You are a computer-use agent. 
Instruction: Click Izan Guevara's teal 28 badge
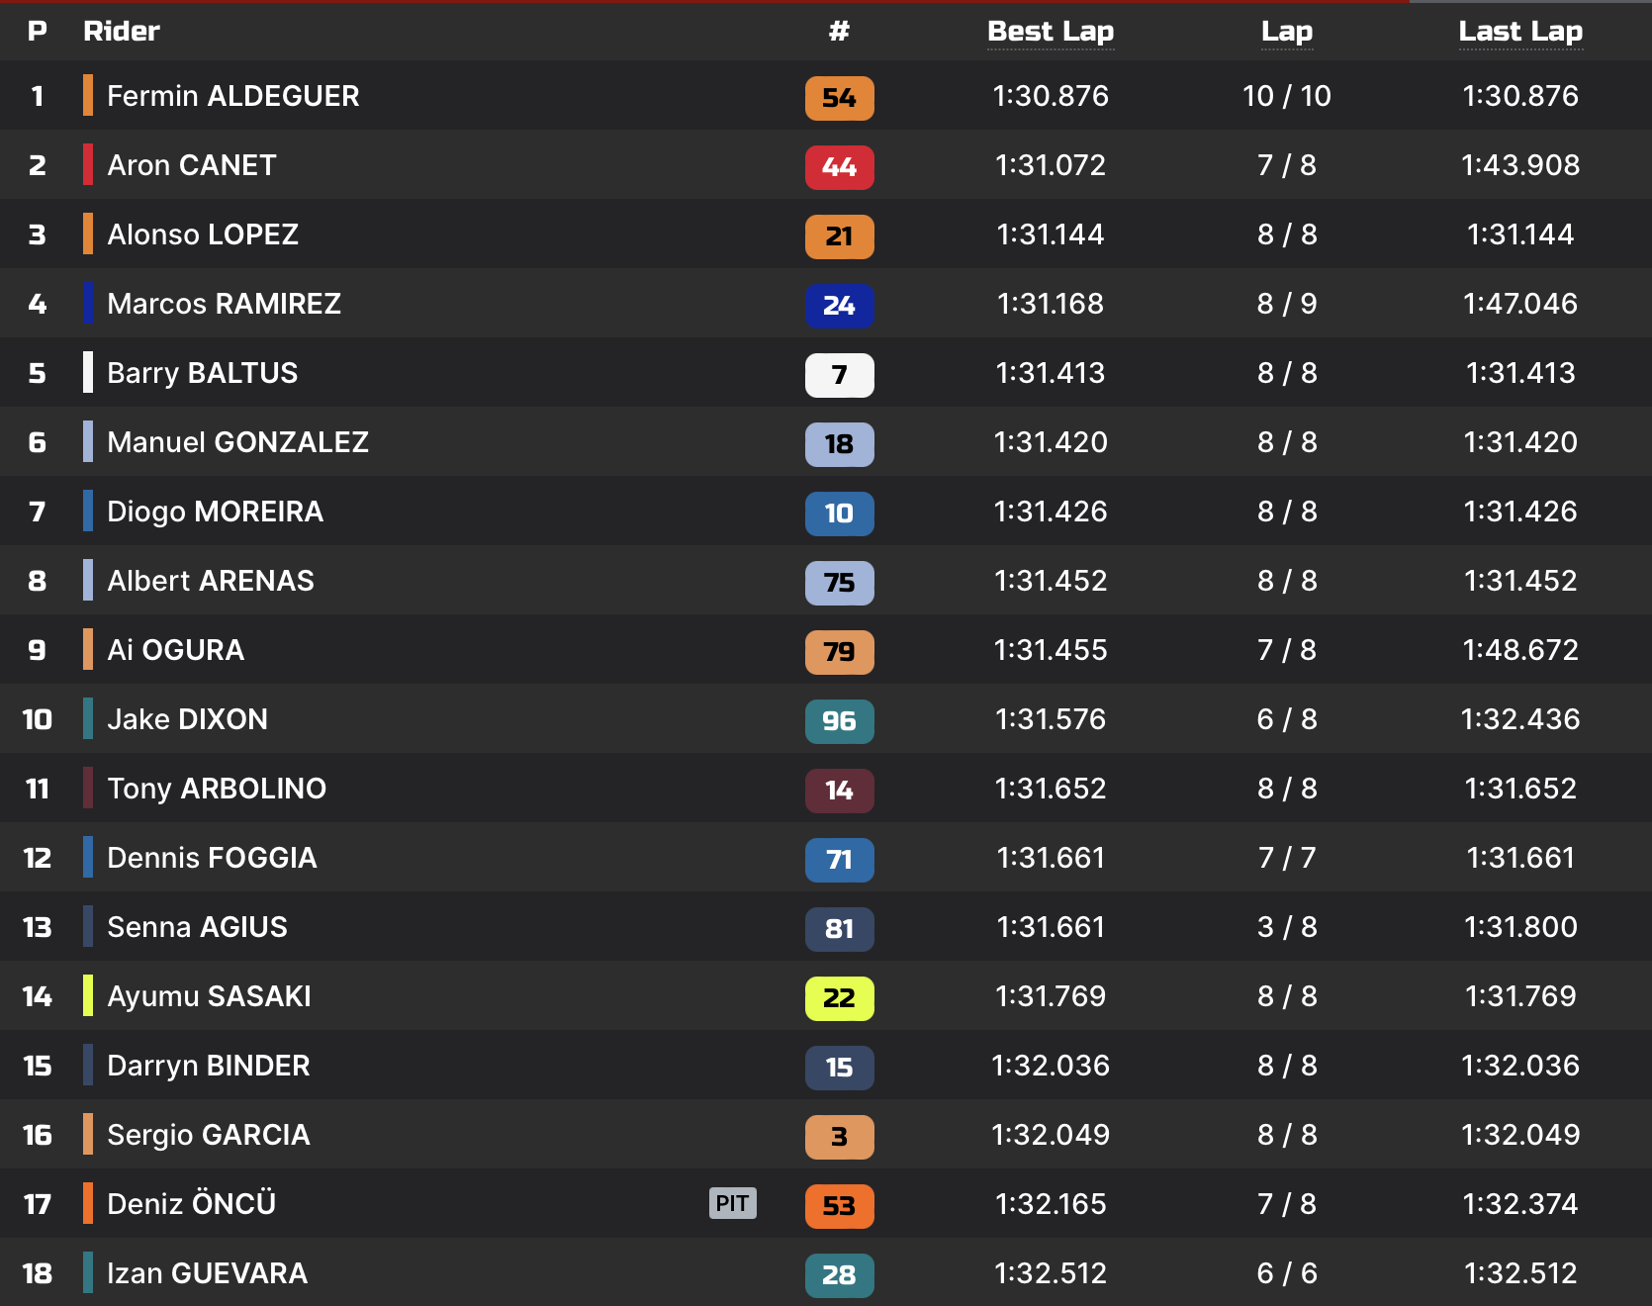[839, 1275]
